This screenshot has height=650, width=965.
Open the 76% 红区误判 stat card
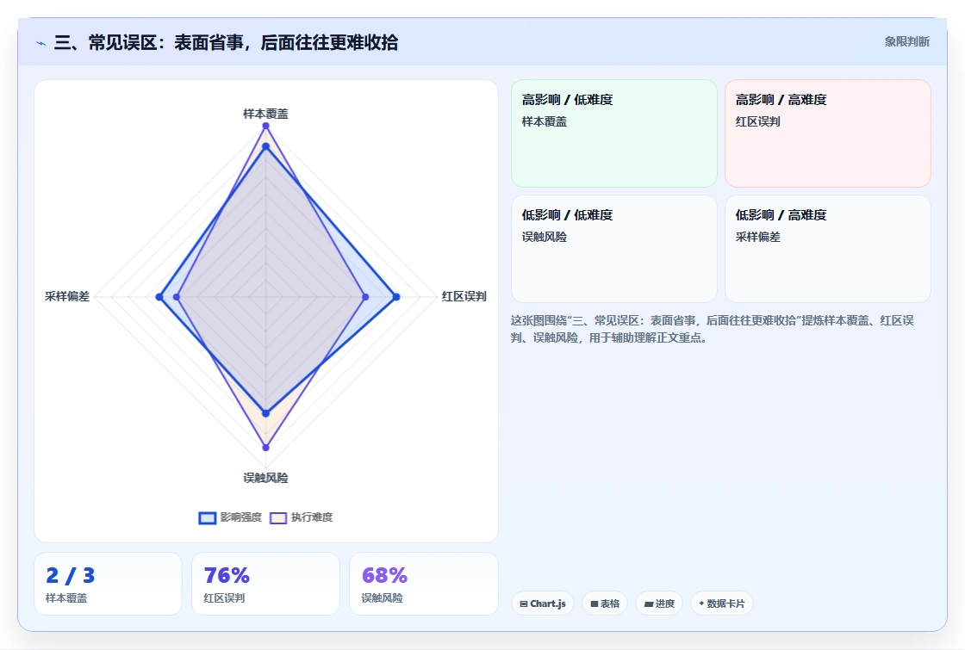(266, 584)
